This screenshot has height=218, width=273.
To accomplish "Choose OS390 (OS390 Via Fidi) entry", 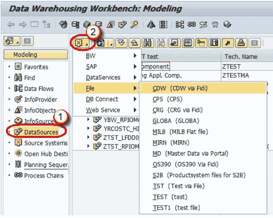I will (x=203, y=164).
